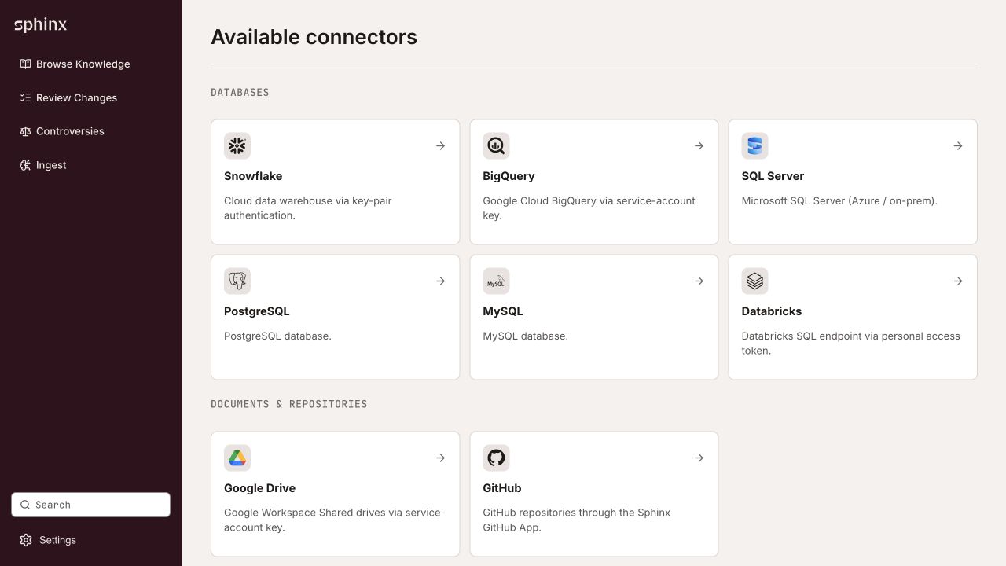Click the "DATABASES" section label
This screenshot has width=1006, height=566.
point(240,93)
